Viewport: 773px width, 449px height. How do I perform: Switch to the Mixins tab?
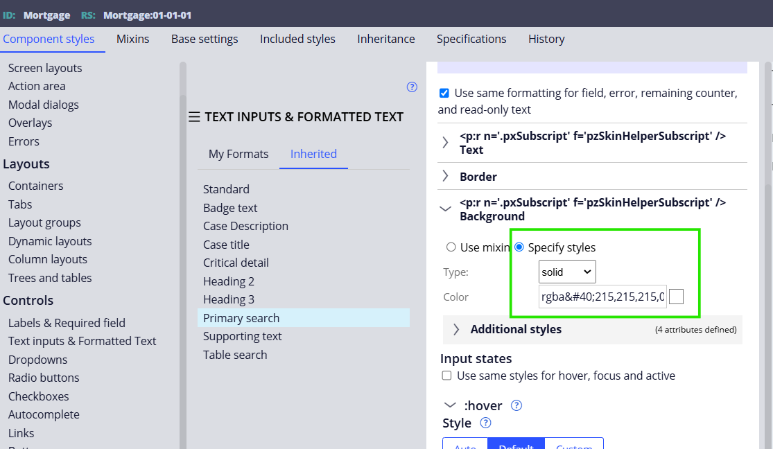(x=132, y=39)
